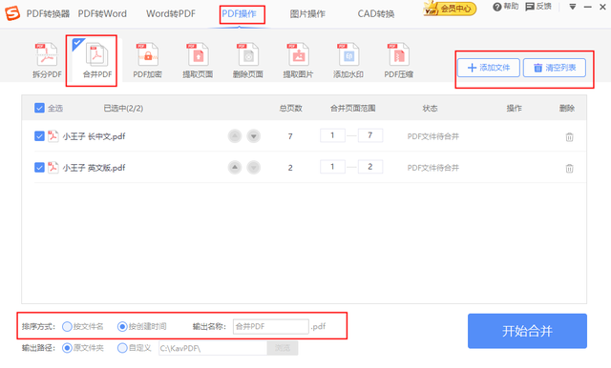Select 原文件夹 output path radio
Viewport: 611px width, 368px height.
(x=67, y=348)
